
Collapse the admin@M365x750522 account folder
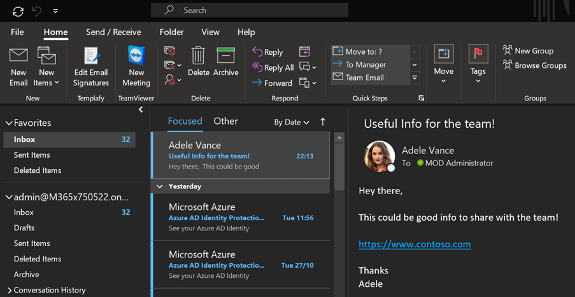coord(9,198)
